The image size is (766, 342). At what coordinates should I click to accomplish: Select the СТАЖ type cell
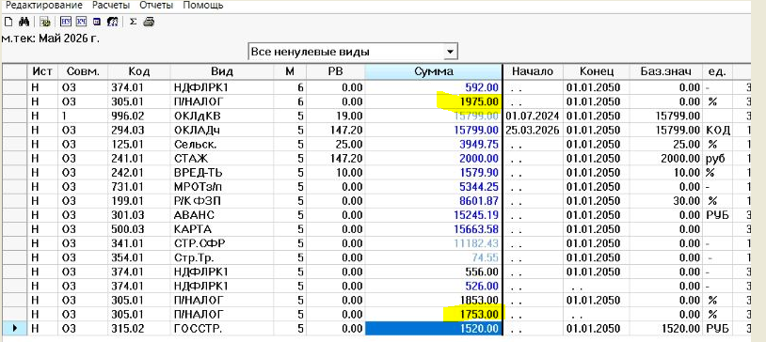(222, 159)
